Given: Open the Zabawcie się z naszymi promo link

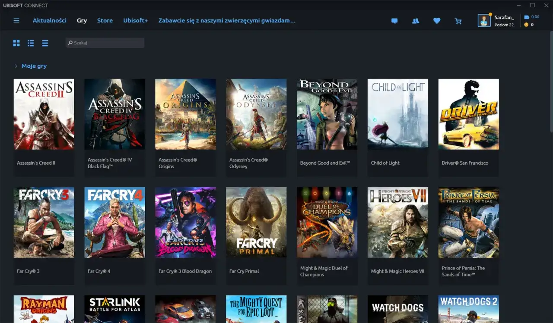Looking at the screenshot, I should click(227, 20).
